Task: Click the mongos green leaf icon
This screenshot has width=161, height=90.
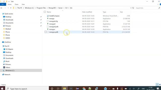Action: point(48,29)
